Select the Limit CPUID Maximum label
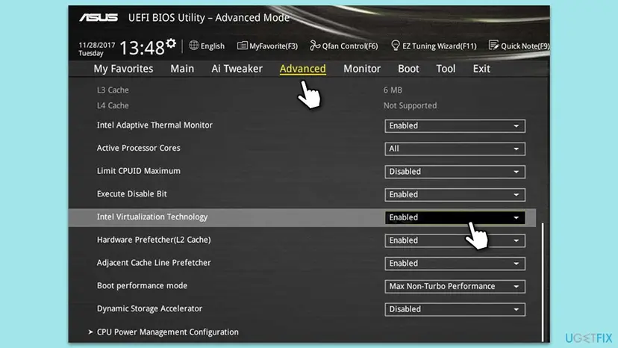This screenshot has height=348, width=618. coord(138,171)
